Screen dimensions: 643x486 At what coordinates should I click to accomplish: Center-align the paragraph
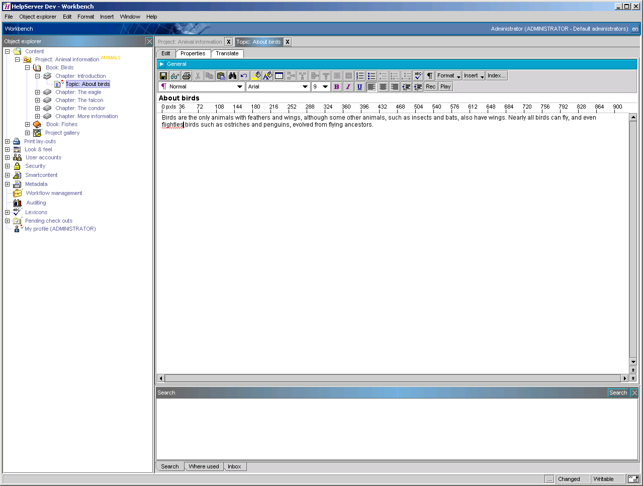click(383, 87)
